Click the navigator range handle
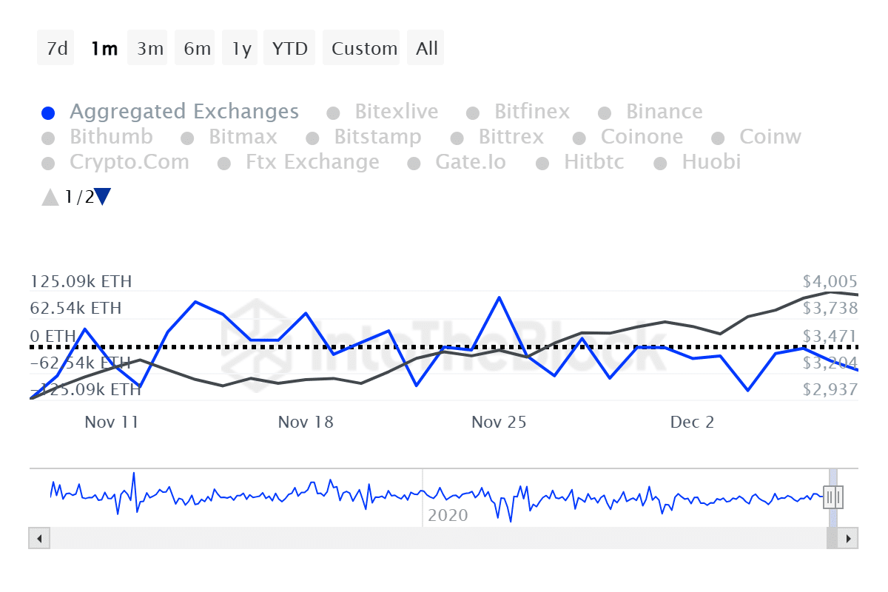The height and width of the screenshot is (592, 888). tap(834, 497)
